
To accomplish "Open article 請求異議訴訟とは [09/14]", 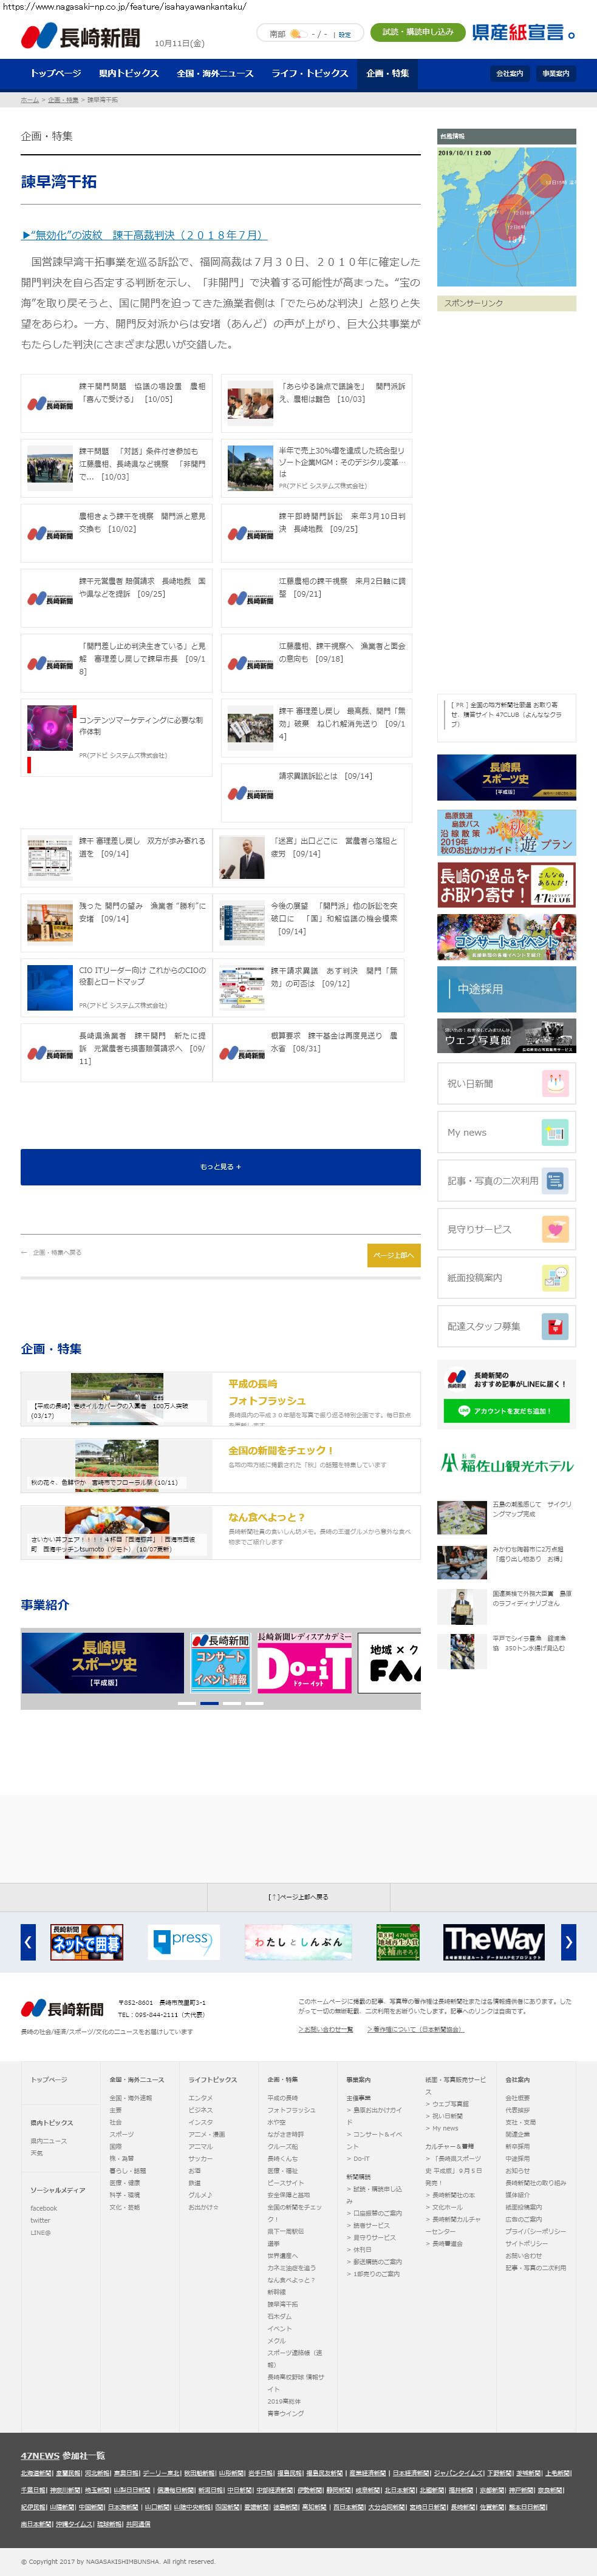I will pos(316,793).
